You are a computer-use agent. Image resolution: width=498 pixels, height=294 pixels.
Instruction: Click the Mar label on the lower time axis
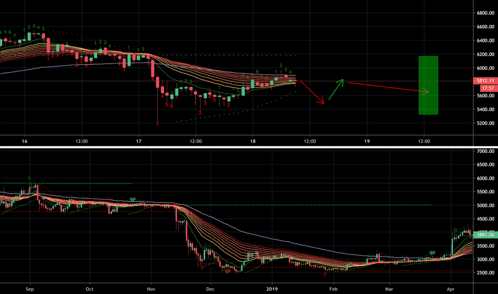point(389,289)
